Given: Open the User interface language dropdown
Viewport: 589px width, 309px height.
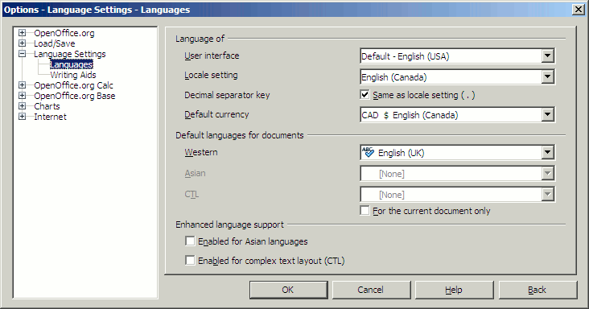Looking at the screenshot, I should (547, 56).
